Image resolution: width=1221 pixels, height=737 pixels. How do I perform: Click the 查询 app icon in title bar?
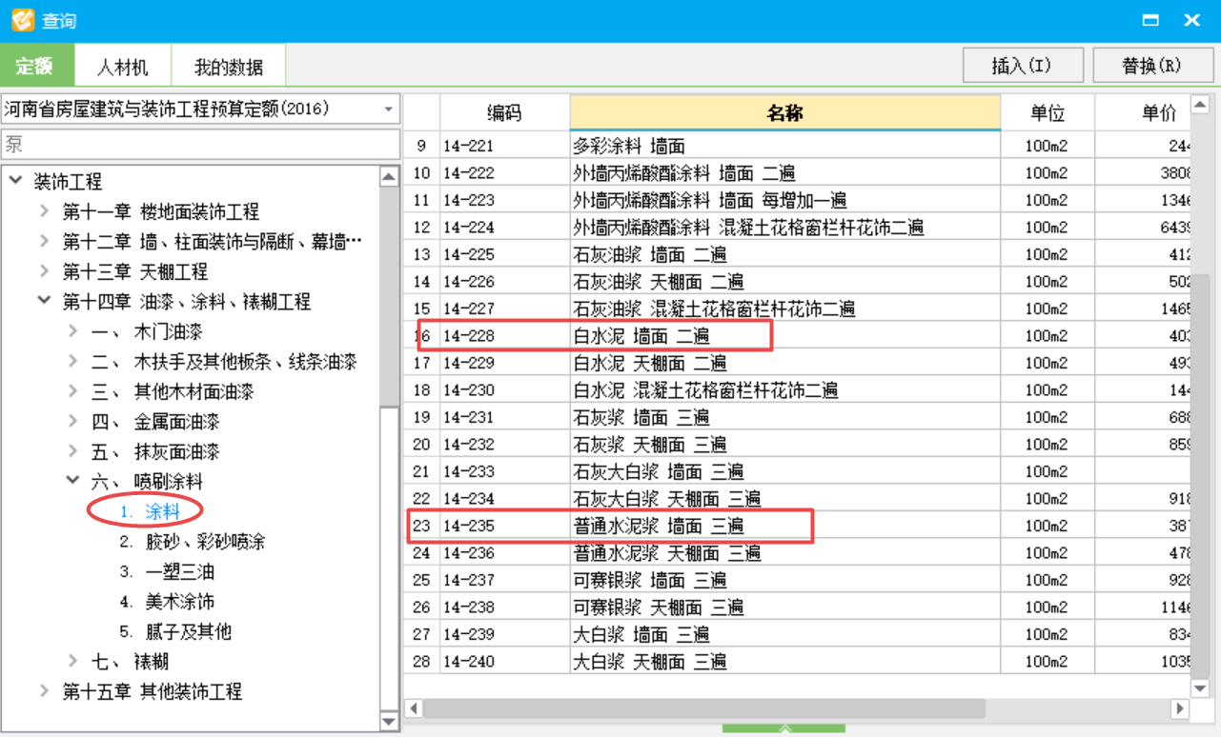23,20
